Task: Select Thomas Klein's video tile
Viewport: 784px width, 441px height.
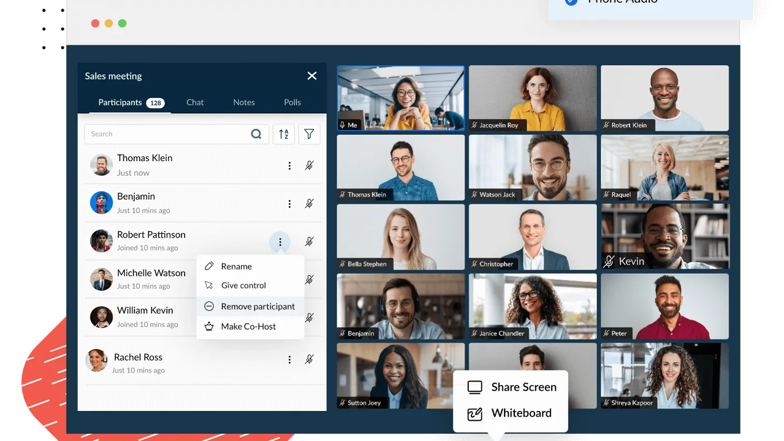Action: (x=401, y=168)
